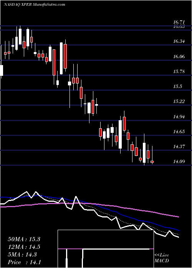Click the 50MA : 15.3 readout
192x268 pixels.
click(24, 239)
